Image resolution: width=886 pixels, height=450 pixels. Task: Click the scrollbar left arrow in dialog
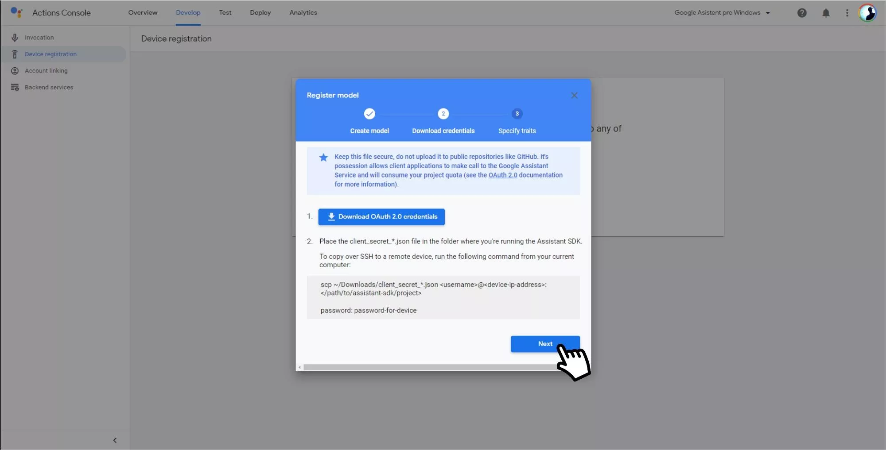coord(300,367)
